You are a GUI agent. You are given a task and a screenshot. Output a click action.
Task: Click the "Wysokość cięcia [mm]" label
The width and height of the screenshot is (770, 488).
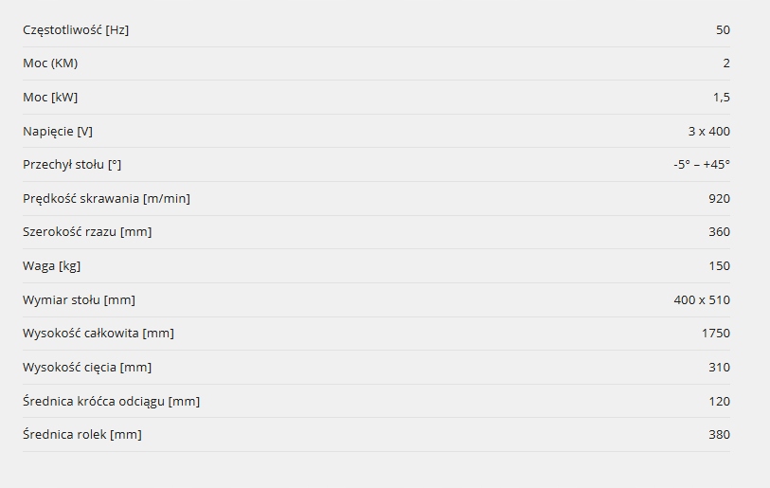pyautogui.click(x=87, y=367)
